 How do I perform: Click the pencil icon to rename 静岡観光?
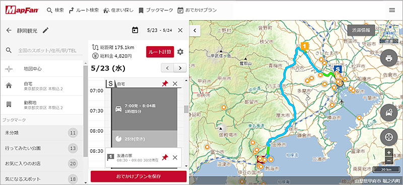(45, 30)
